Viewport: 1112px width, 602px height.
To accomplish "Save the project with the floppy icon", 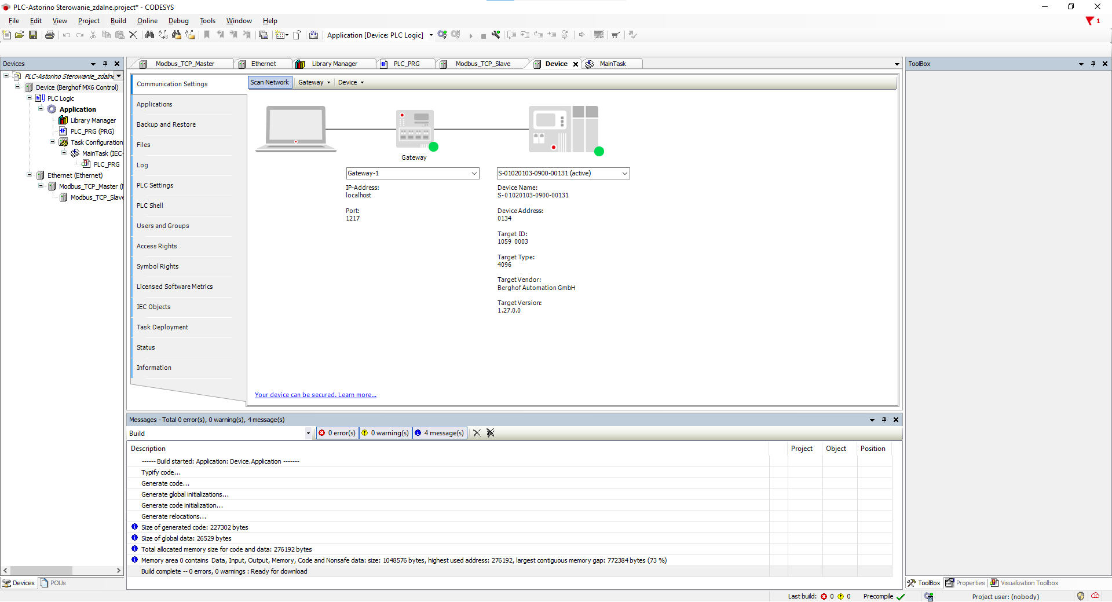I will tap(33, 35).
